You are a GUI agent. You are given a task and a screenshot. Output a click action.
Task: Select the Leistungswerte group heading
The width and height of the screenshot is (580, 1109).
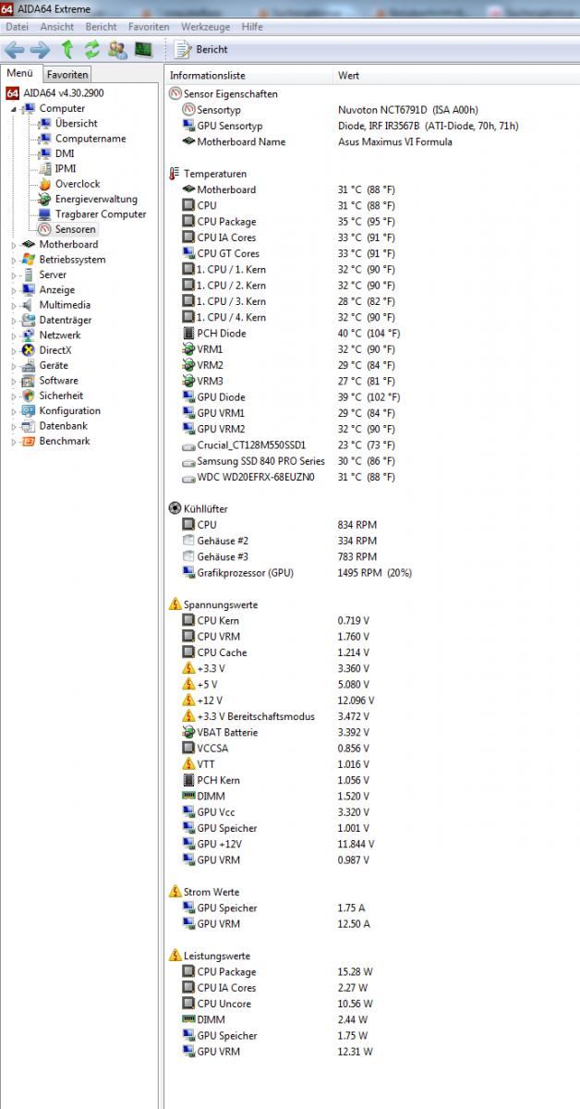pyautogui.click(x=217, y=956)
